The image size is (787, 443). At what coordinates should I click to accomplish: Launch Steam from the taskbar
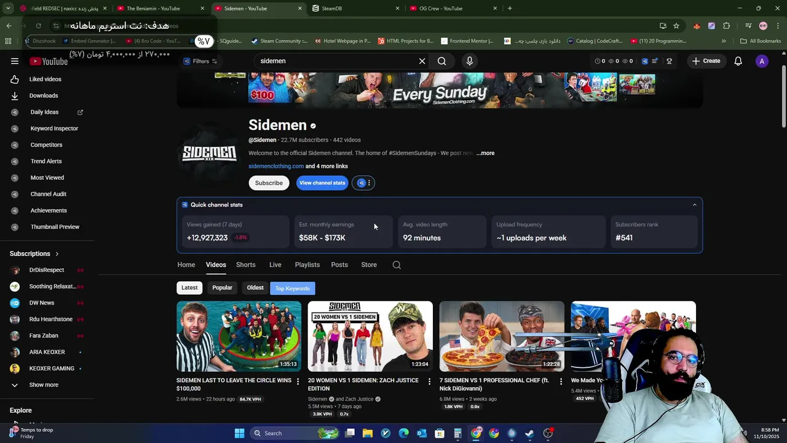(529, 433)
